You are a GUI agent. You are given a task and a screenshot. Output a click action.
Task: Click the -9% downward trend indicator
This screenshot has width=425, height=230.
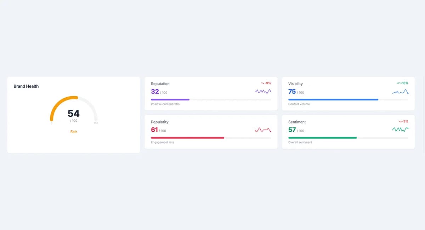pos(266,83)
